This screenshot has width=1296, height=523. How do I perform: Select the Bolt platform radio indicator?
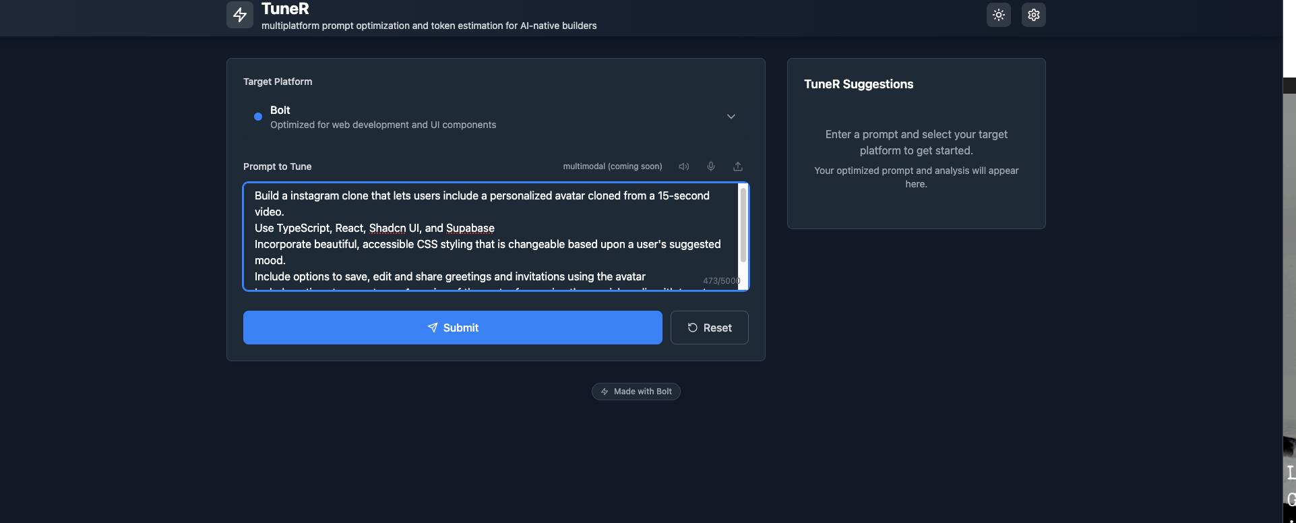pos(257,117)
